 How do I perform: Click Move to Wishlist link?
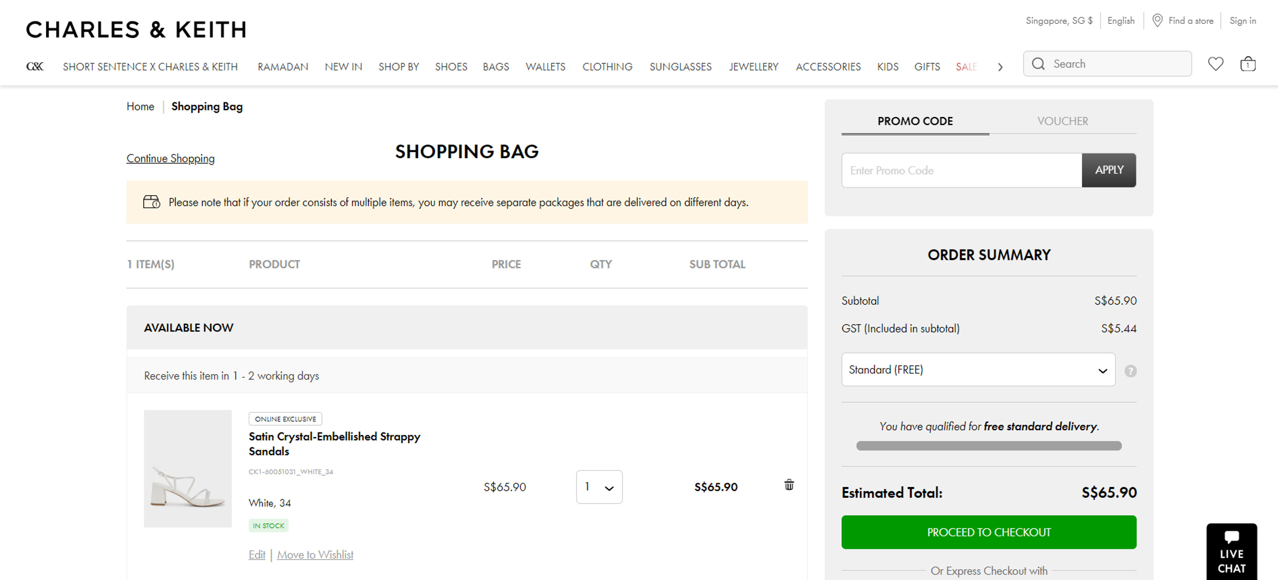pos(315,554)
